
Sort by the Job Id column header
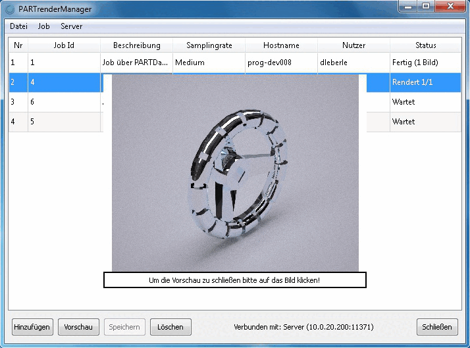pyautogui.click(x=64, y=45)
